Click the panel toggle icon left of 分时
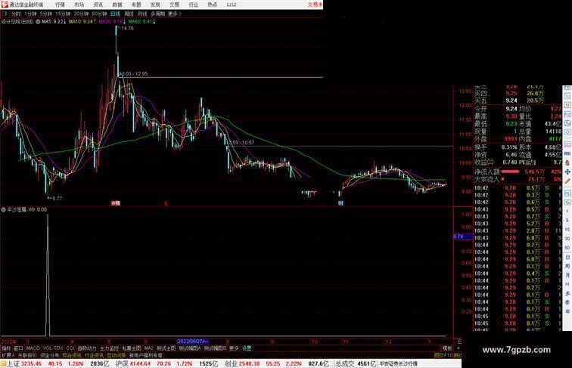The image size is (572, 368). (5, 14)
